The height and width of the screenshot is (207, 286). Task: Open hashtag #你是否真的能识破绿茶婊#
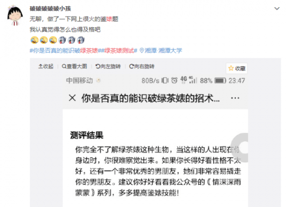click(x=64, y=50)
